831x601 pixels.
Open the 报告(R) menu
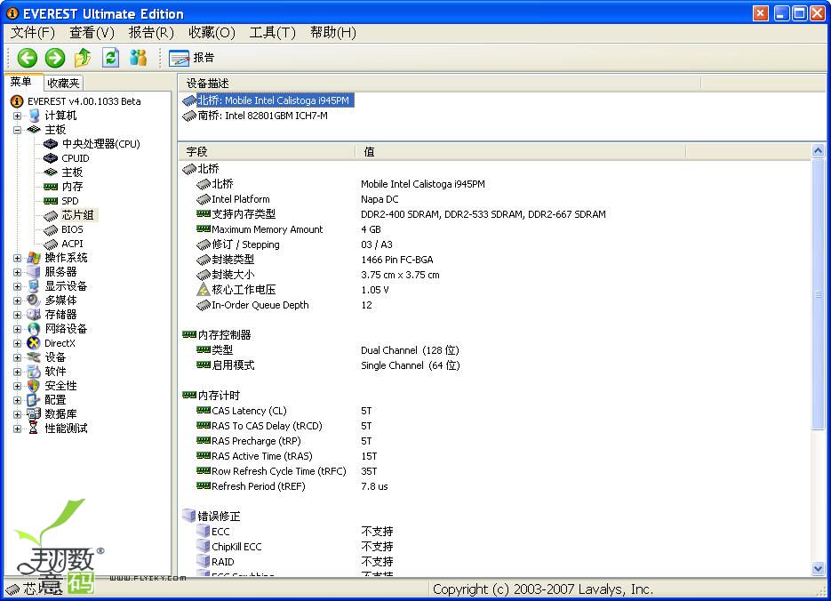[151, 33]
